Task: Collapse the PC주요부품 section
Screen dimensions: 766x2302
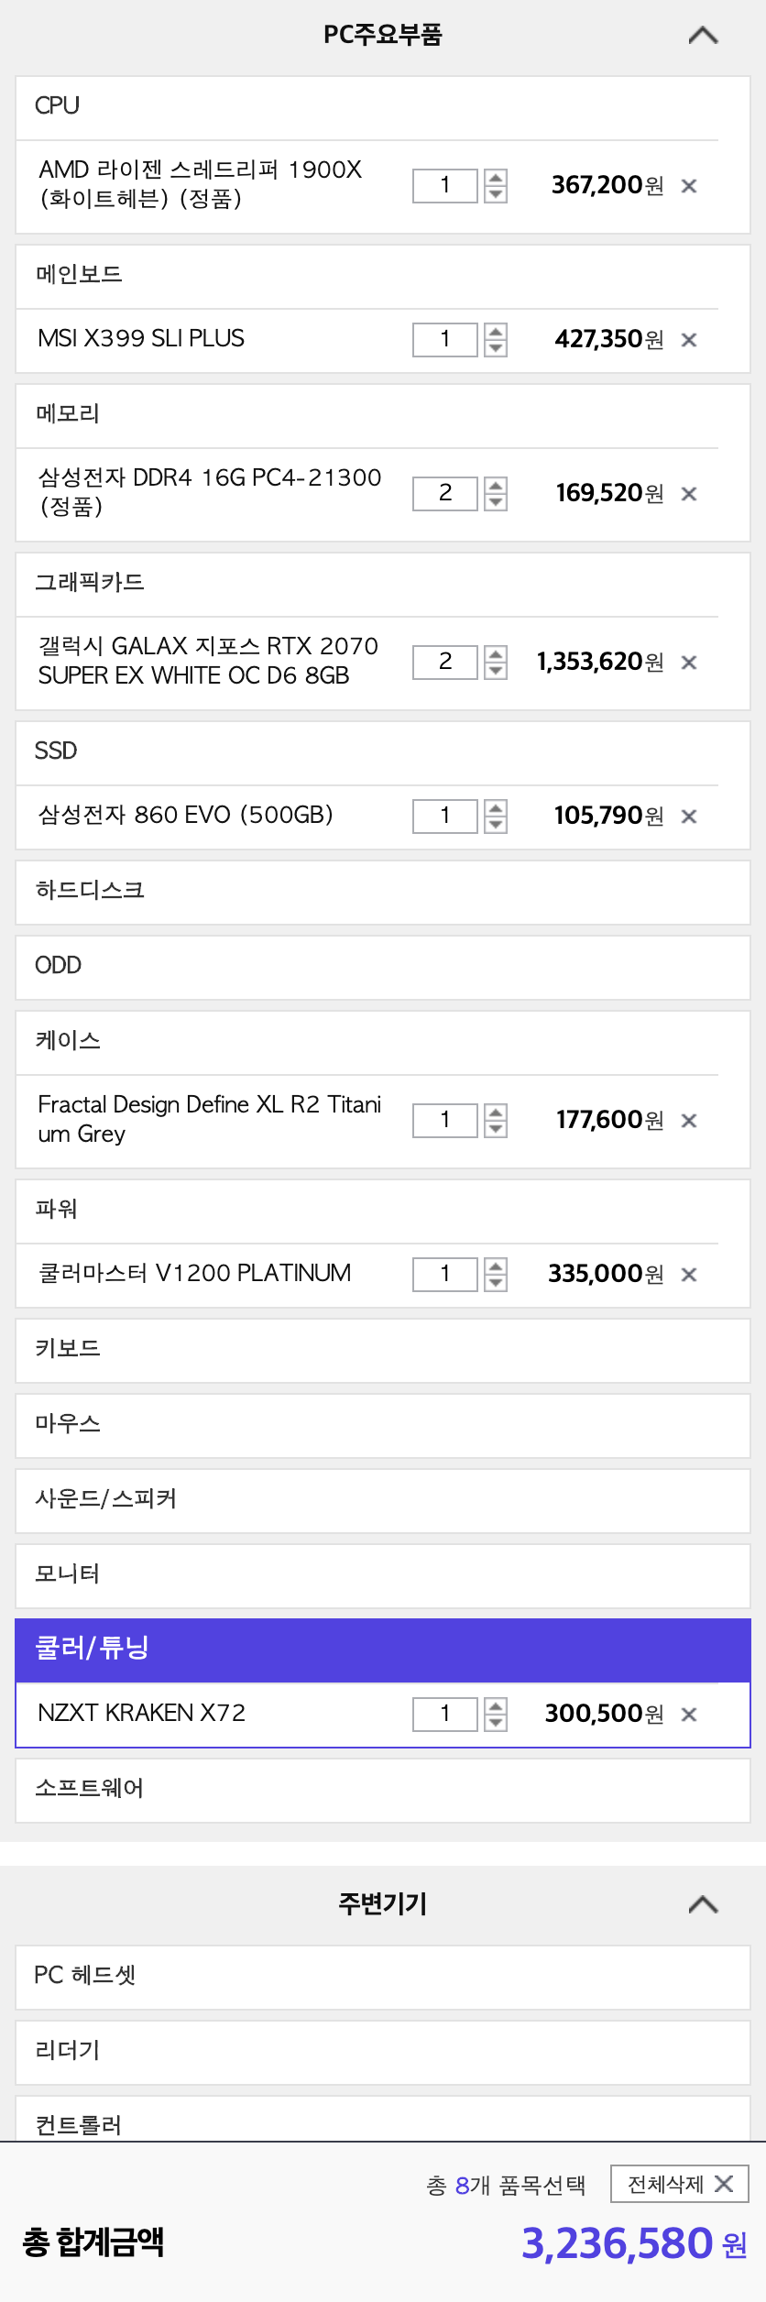Action: tap(703, 36)
